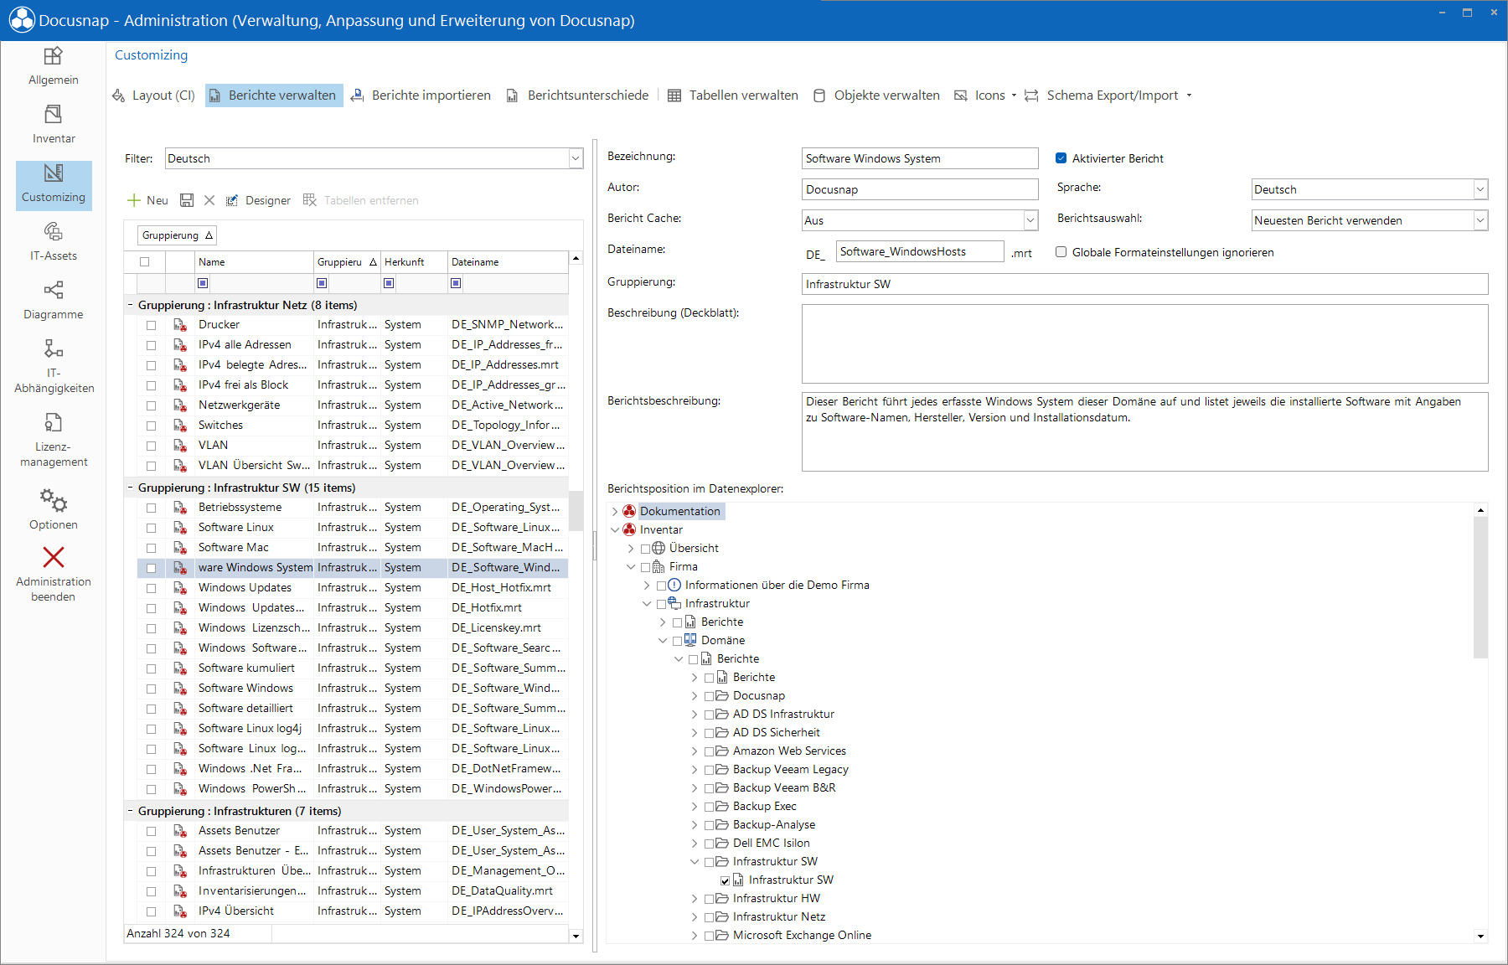Enable Globale Formateinstellungen ignorieren checkbox
1508x965 pixels.
1061,252
